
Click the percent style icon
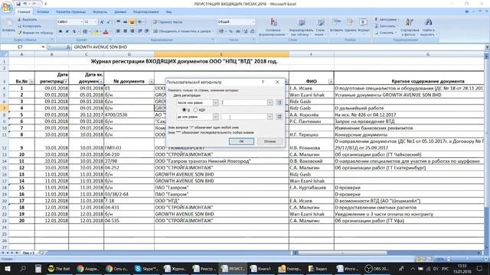pyautogui.click(x=230, y=31)
